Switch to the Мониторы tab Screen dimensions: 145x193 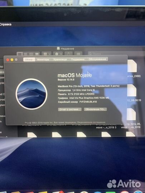[43, 59]
